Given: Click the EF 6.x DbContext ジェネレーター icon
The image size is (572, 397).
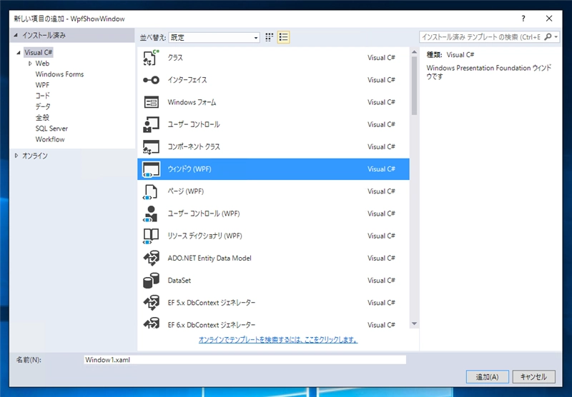Looking at the screenshot, I should (151, 323).
